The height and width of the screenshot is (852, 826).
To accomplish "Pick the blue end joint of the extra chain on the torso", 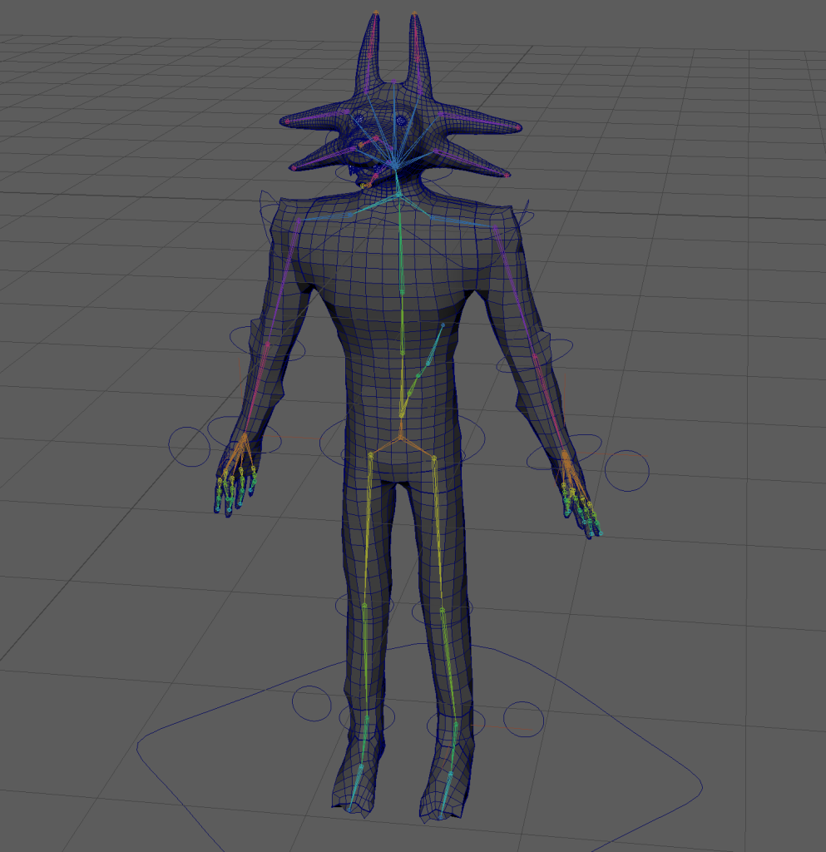I will (x=443, y=325).
